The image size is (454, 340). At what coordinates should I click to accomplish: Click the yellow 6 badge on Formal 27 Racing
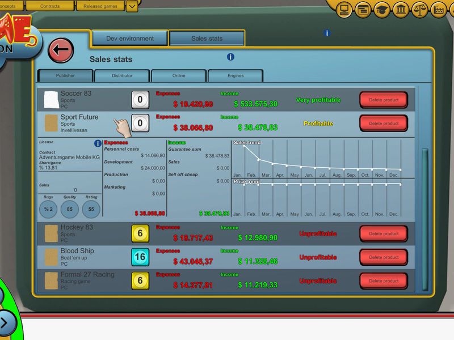click(x=140, y=280)
